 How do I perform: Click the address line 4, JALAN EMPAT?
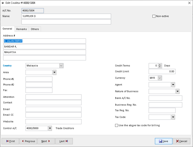pos(44,41)
